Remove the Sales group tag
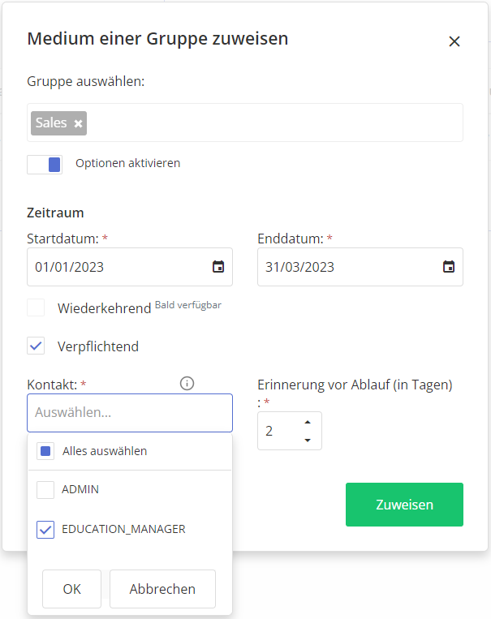Viewport: 491px width, 619px height. click(78, 123)
